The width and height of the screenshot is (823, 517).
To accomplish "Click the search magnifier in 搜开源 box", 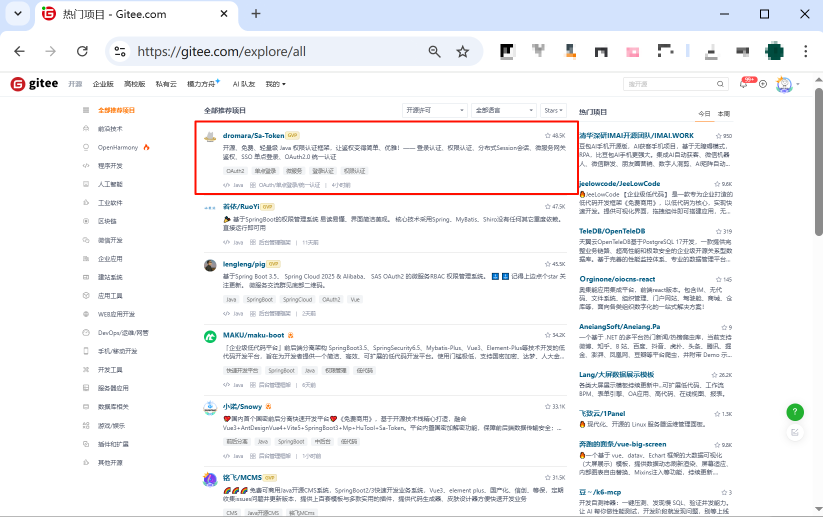I will click(x=720, y=84).
